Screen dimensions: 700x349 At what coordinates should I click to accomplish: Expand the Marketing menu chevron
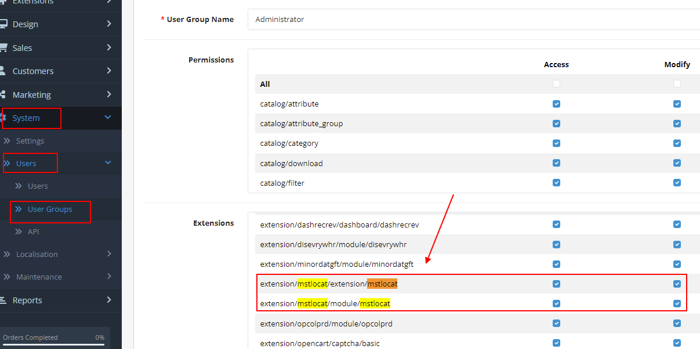(109, 94)
